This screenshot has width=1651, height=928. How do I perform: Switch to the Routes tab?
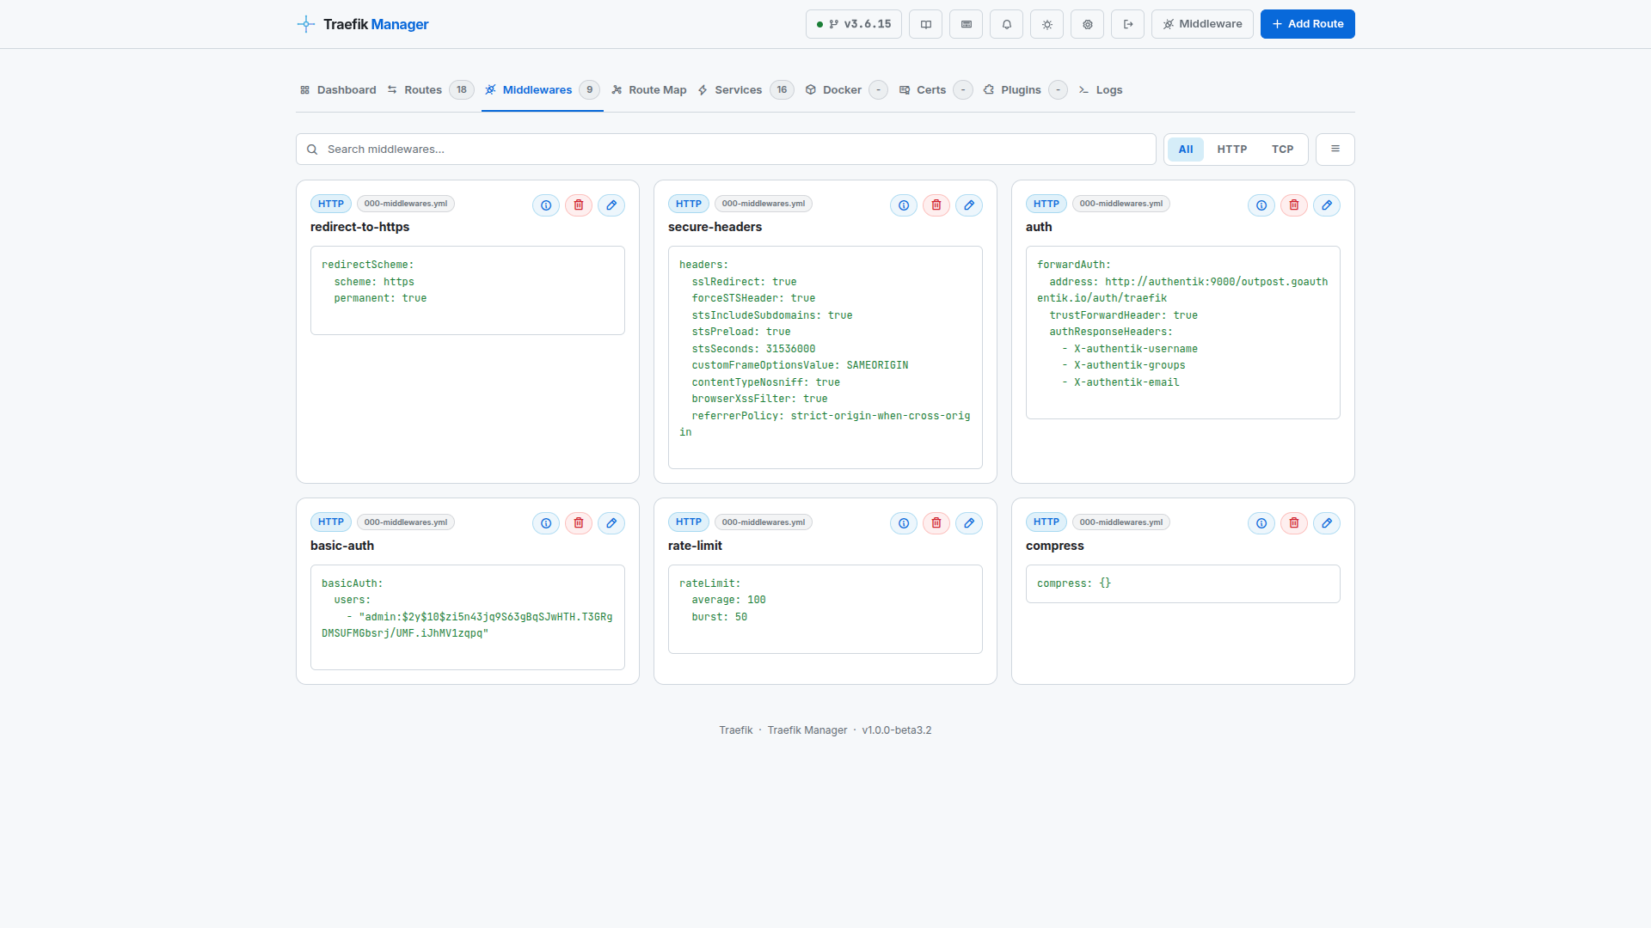click(x=430, y=90)
